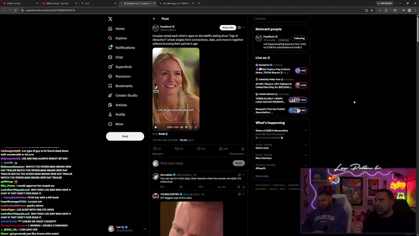Enter fullscreen on the video
Screen dimensions: 419x236
coord(196,127)
